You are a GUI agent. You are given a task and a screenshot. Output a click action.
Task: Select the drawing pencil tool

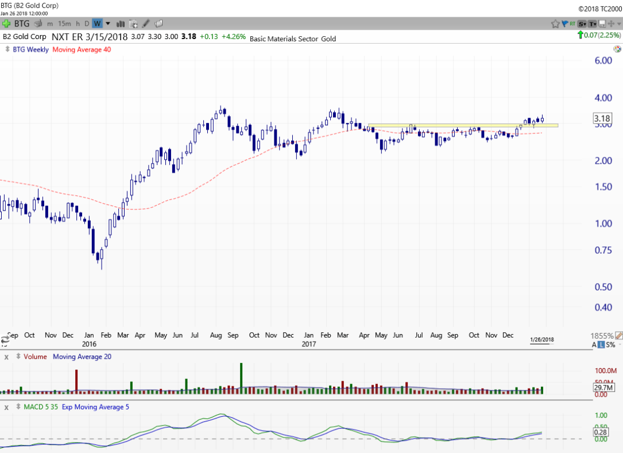(146, 24)
